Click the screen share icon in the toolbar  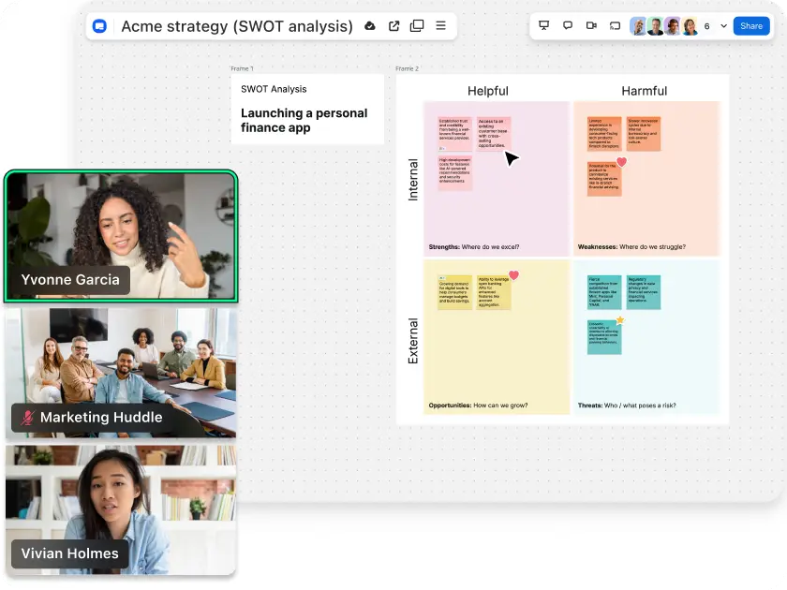[543, 25]
